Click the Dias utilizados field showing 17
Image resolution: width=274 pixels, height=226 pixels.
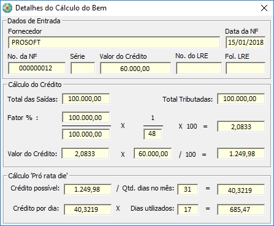[x=188, y=209]
